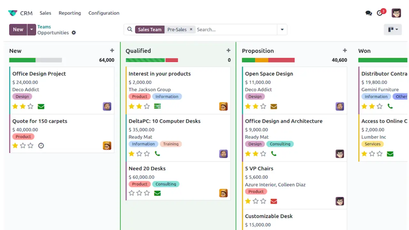This screenshot has width=409, height=230.
Task: Open the envelope activity on Office Design Project
Action: coord(41,106)
